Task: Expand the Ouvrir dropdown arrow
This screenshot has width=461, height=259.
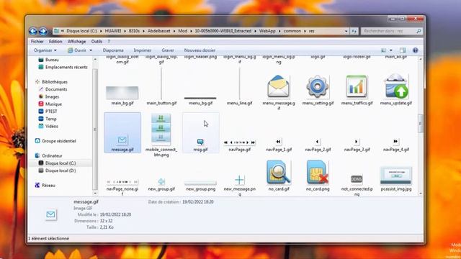Action: coord(91,50)
